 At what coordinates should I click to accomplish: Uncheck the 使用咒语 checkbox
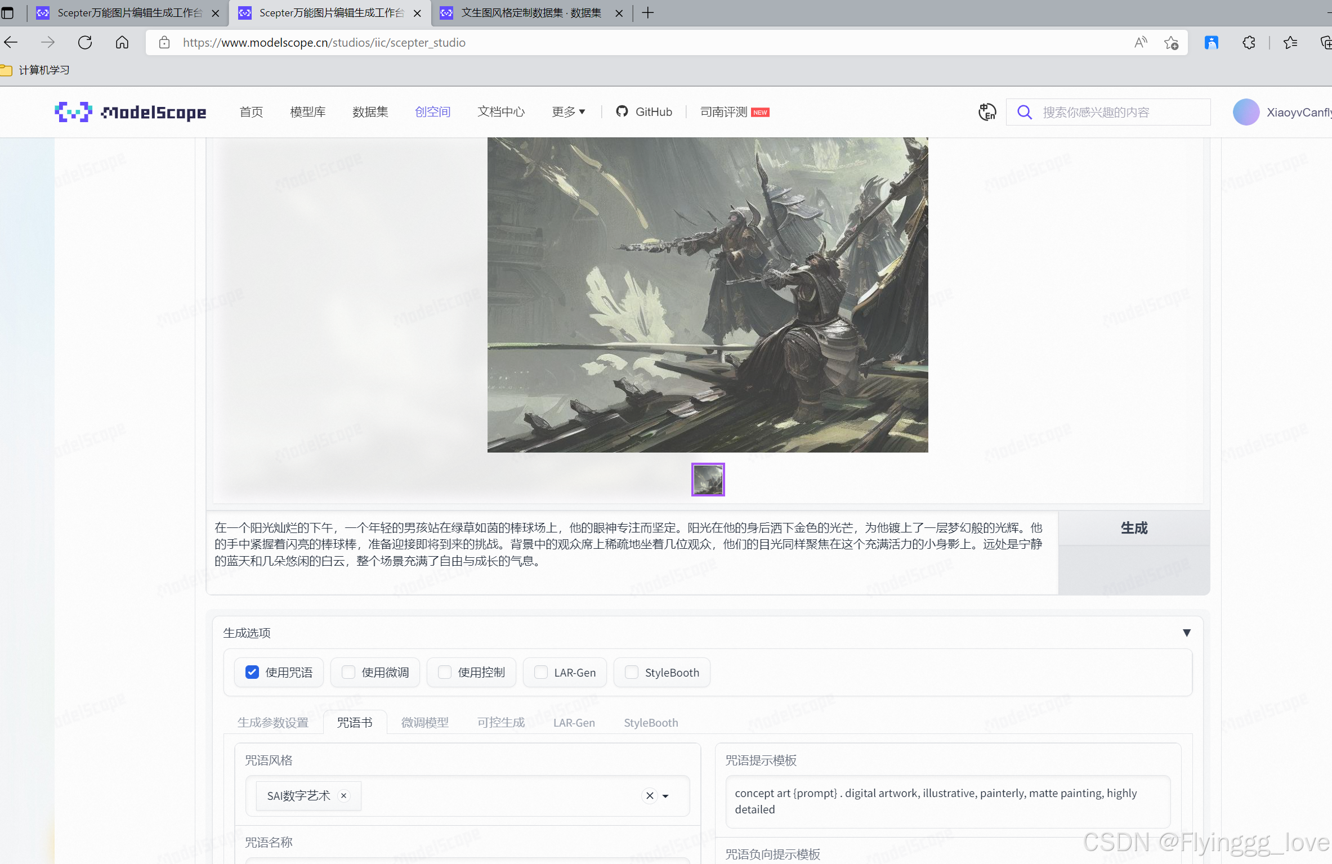coord(252,672)
